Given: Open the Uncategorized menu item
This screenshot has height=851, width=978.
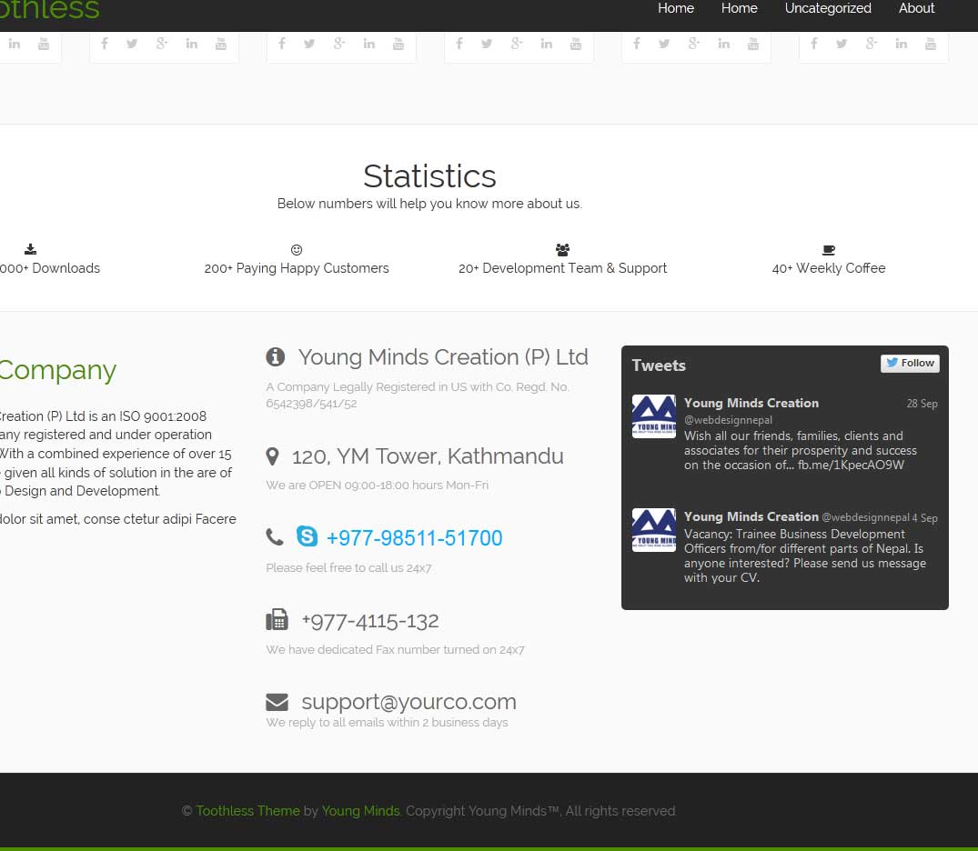Looking at the screenshot, I should click(x=828, y=8).
